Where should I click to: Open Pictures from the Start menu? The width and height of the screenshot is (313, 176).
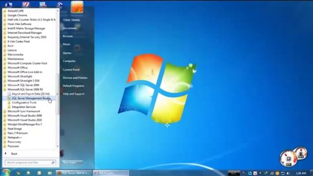click(x=68, y=36)
